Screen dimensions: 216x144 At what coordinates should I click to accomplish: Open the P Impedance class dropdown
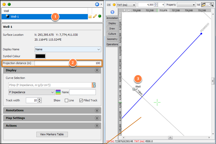click(32, 92)
